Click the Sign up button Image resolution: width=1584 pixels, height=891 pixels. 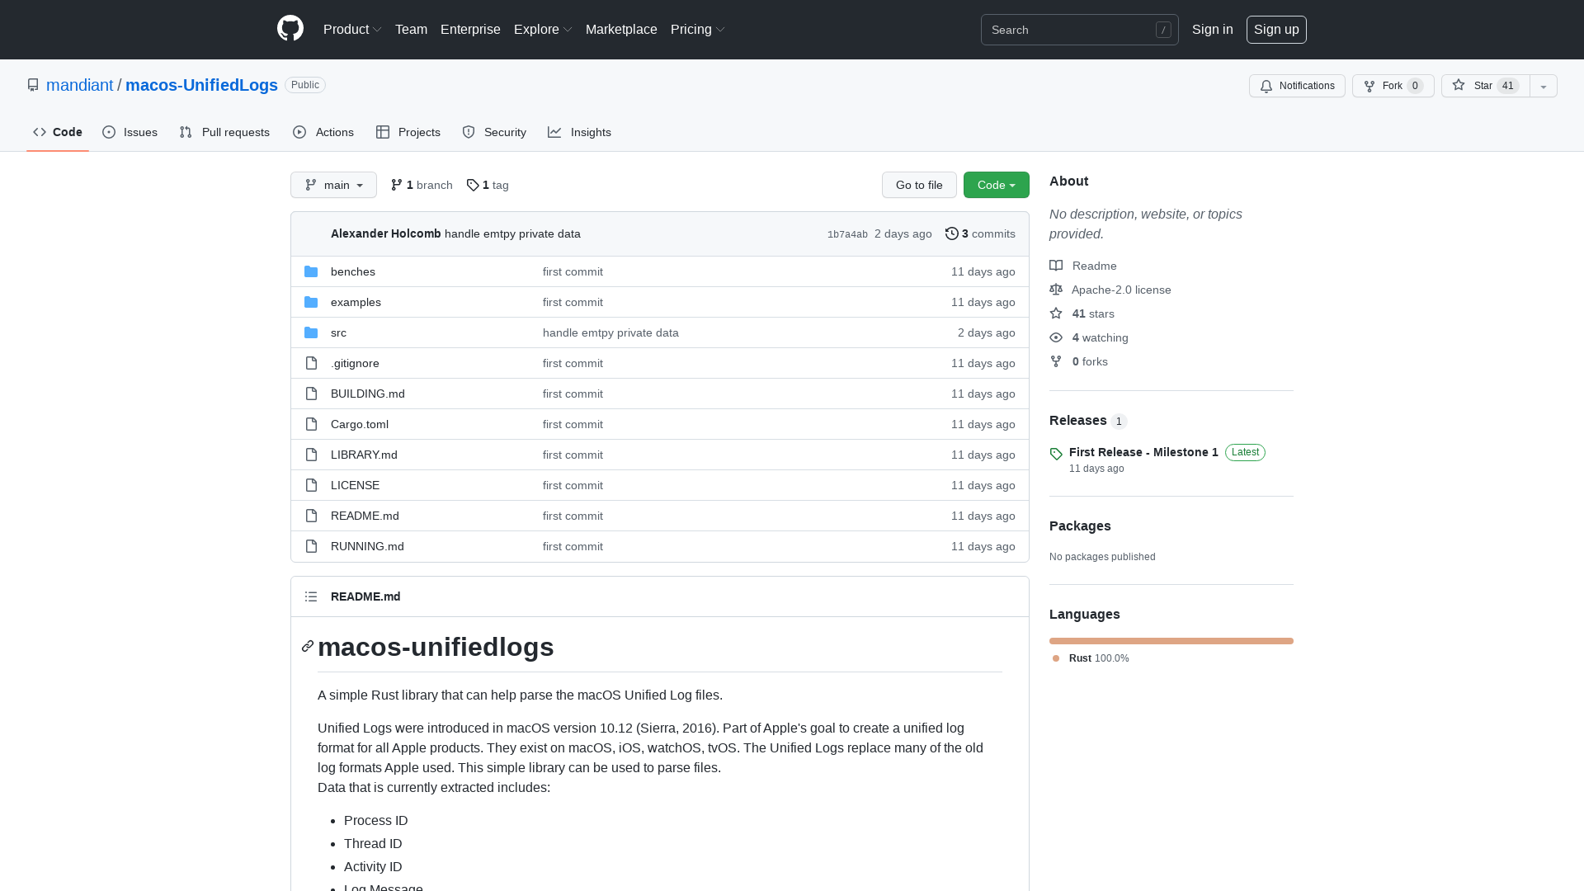(1276, 29)
